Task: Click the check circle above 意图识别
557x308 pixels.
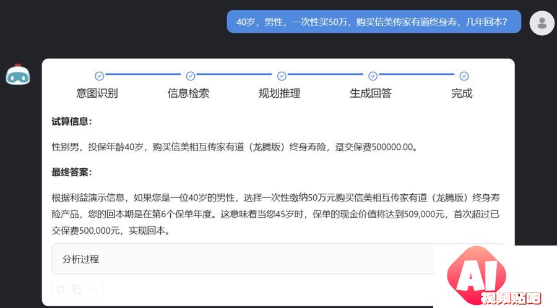Action: click(x=99, y=76)
